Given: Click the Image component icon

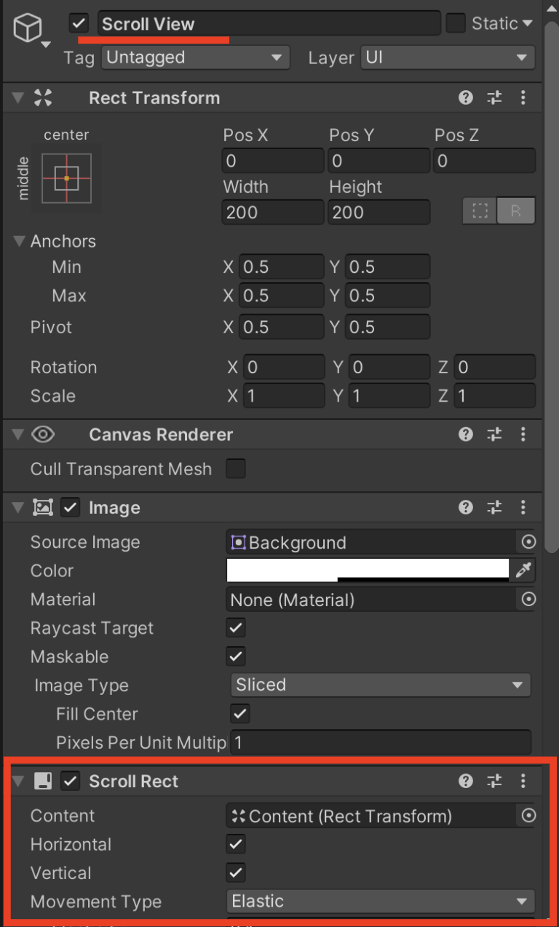Looking at the screenshot, I should 43,507.
